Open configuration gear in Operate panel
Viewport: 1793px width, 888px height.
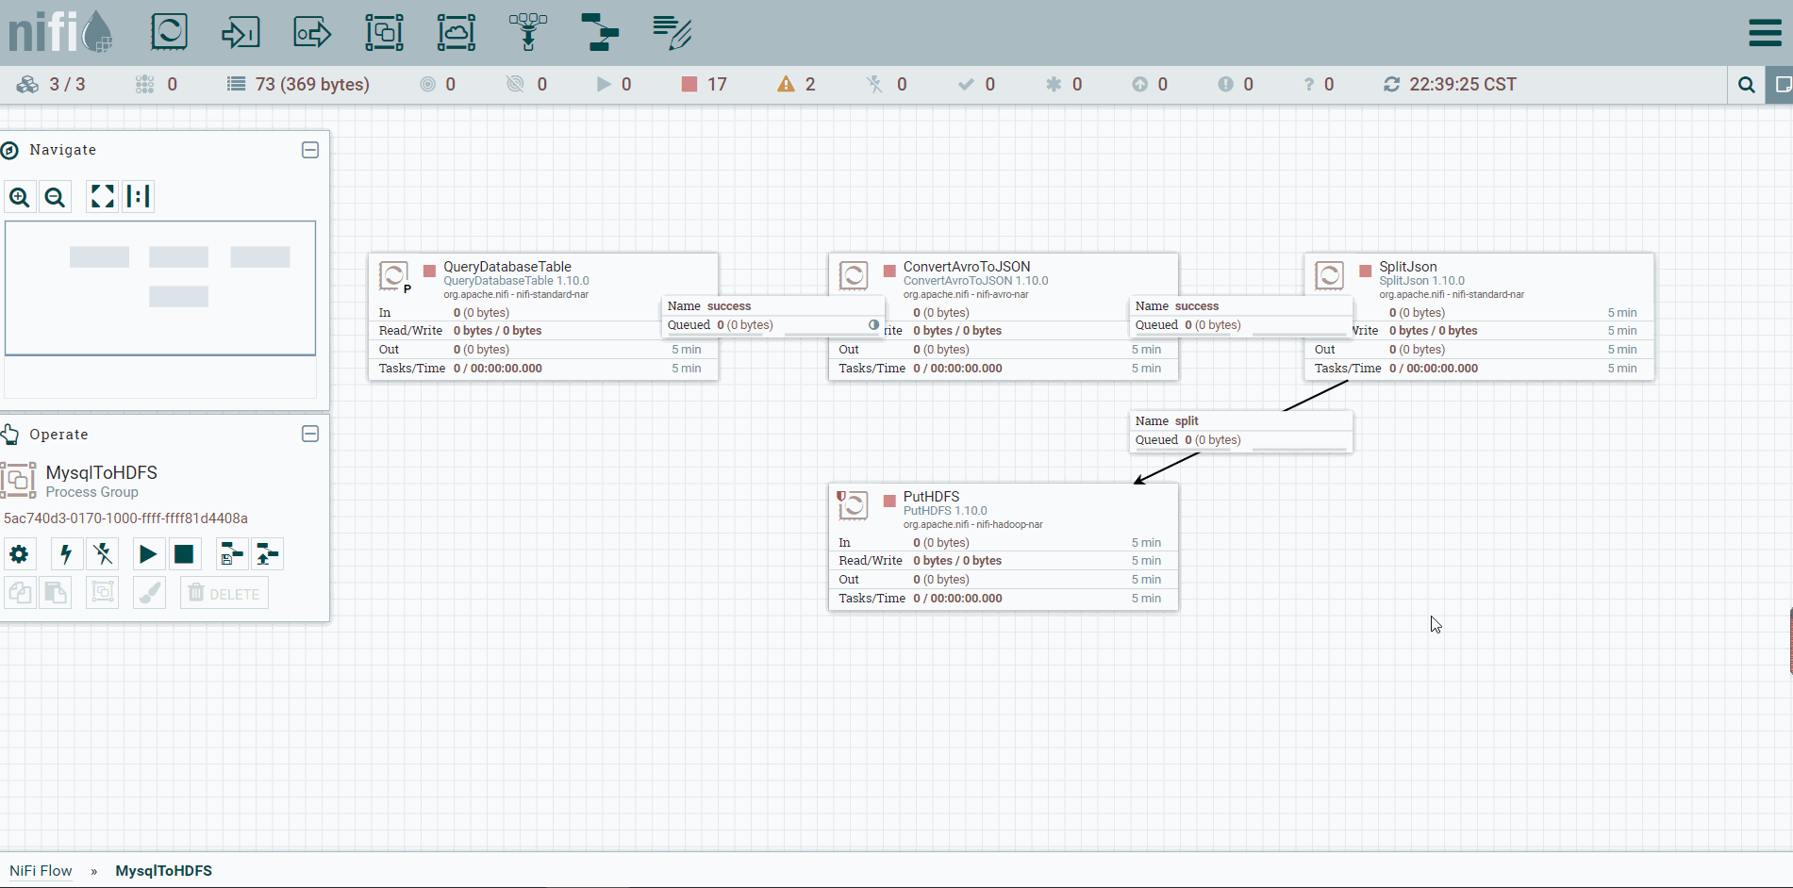point(19,554)
